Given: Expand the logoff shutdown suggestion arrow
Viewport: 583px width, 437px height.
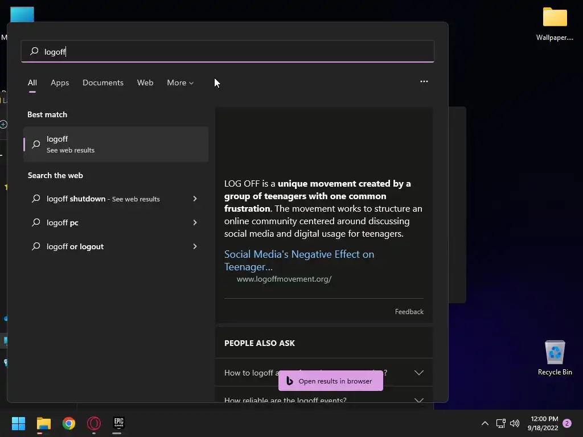Looking at the screenshot, I should coord(195,199).
